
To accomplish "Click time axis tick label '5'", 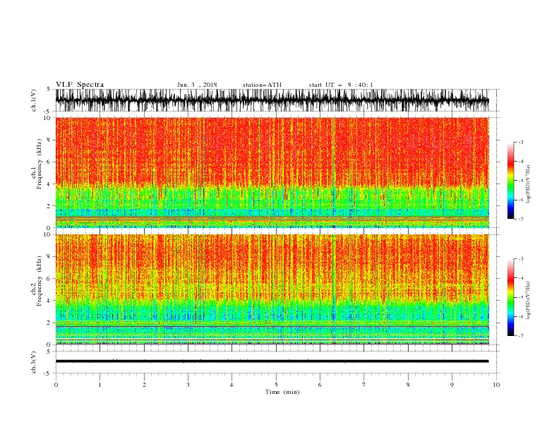I will 276,385.
